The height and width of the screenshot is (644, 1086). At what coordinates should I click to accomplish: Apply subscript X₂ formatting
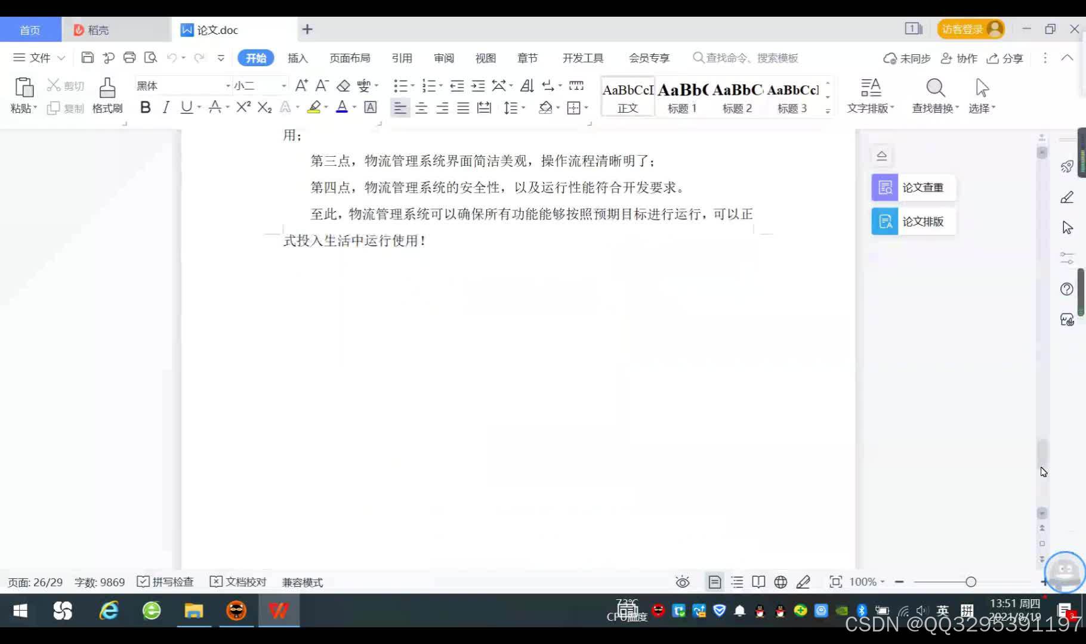(264, 107)
